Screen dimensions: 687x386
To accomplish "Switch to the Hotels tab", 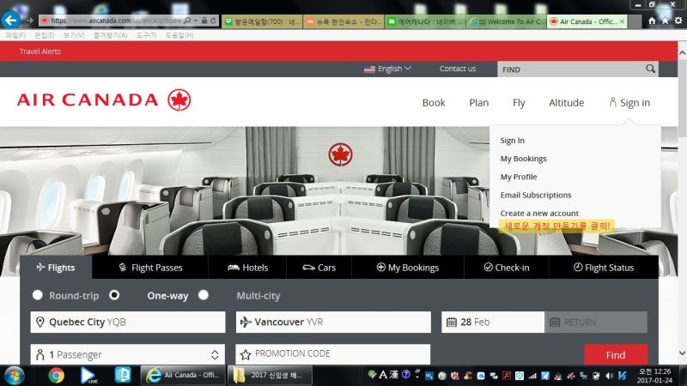I will click(247, 268).
